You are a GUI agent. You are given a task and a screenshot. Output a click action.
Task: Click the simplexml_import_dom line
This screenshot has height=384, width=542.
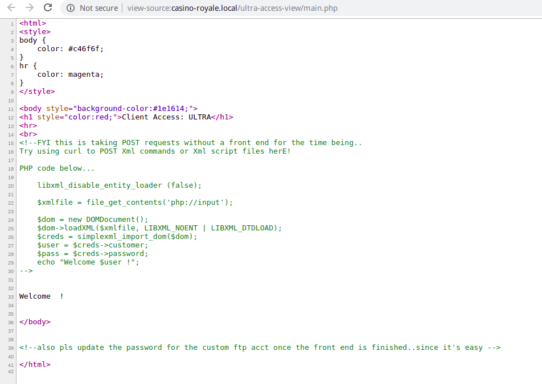point(117,237)
